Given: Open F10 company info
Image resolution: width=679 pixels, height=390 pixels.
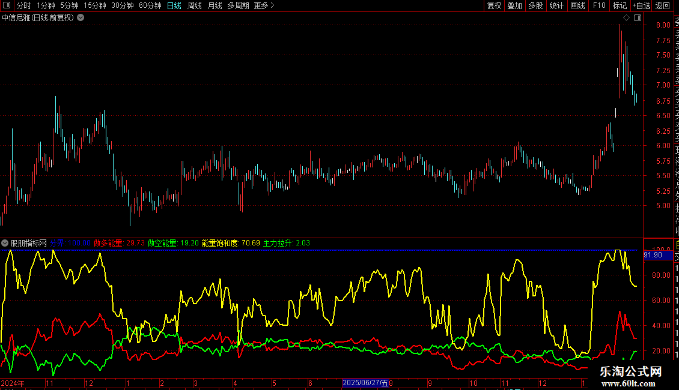Looking at the screenshot, I should point(599,5).
